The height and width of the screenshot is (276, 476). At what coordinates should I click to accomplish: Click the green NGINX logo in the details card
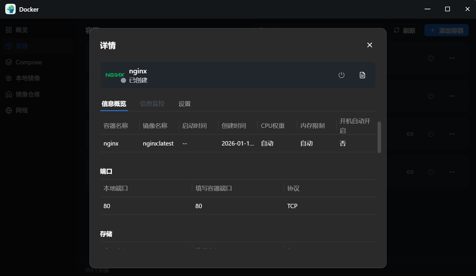click(115, 75)
